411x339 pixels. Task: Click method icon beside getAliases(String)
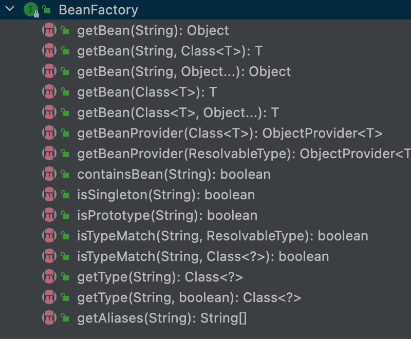tap(48, 318)
